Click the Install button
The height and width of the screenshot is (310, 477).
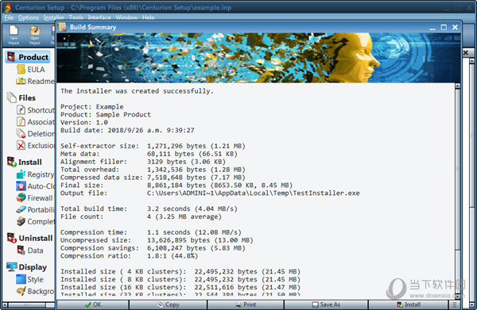409,304
